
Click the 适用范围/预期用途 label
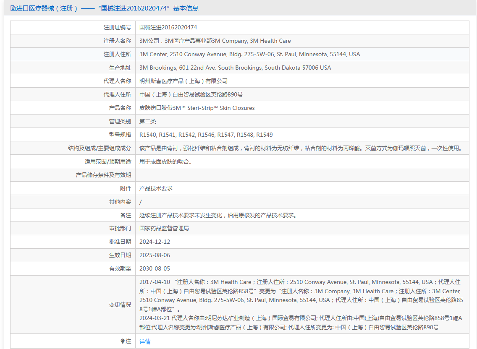107,161
